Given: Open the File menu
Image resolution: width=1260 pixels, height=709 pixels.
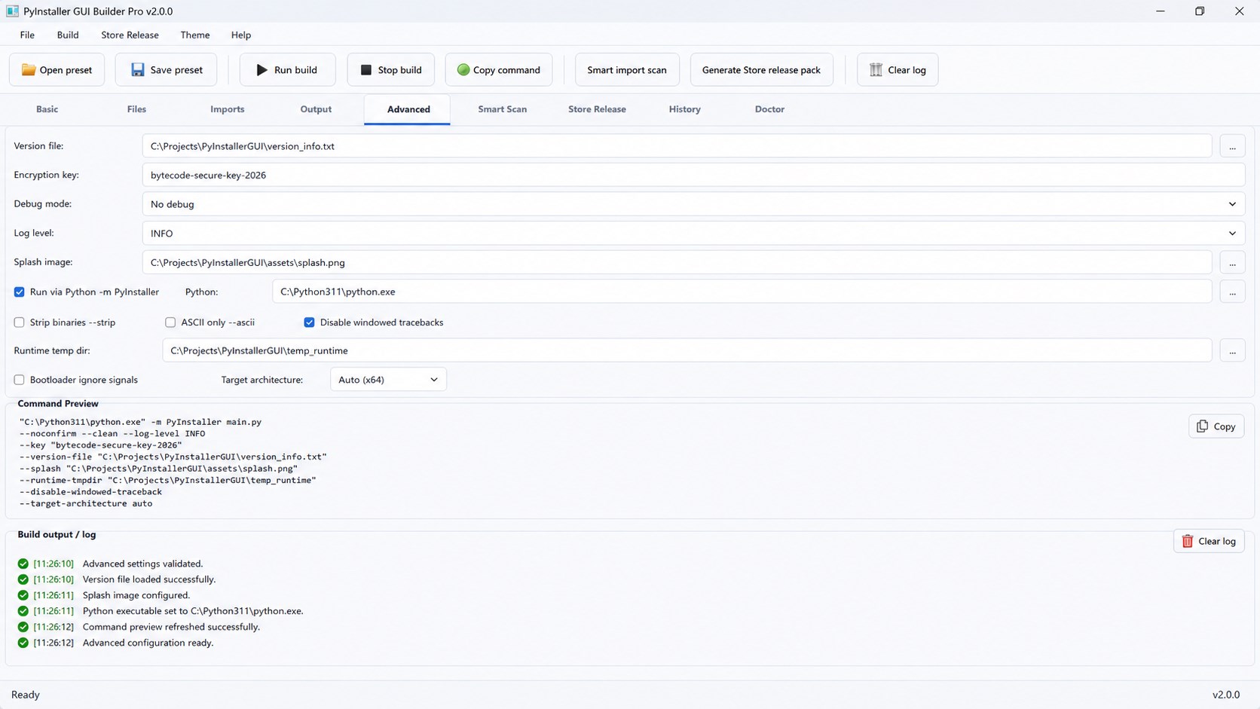Looking at the screenshot, I should [x=27, y=35].
